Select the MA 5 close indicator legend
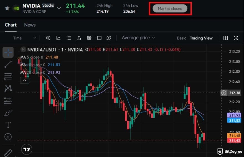Viewport: 244px width, 157px height. pyautogui.click(x=39, y=57)
